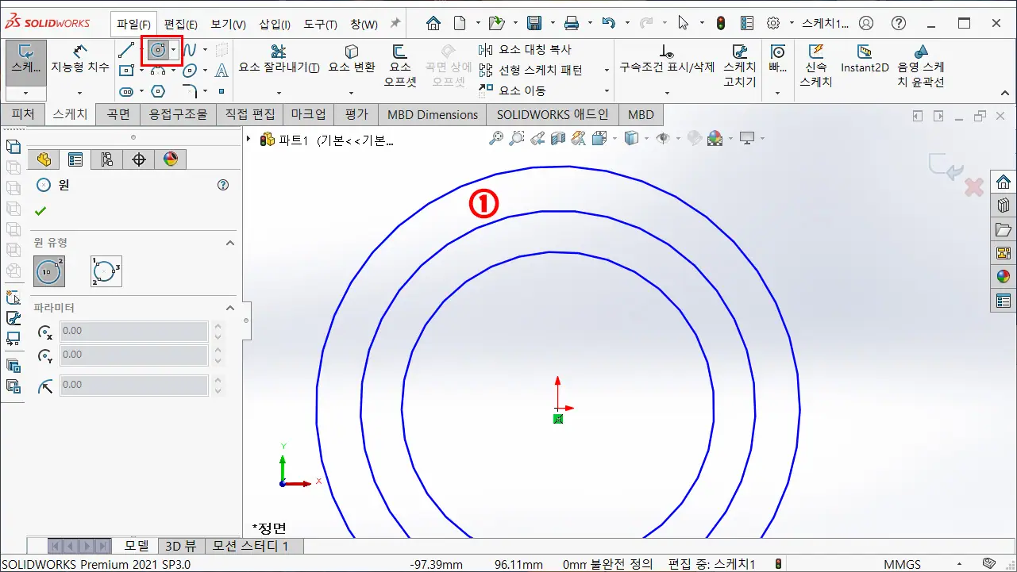Expand the 파트1 feature tree node
This screenshot has height=572, width=1017.
[x=249, y=140]
